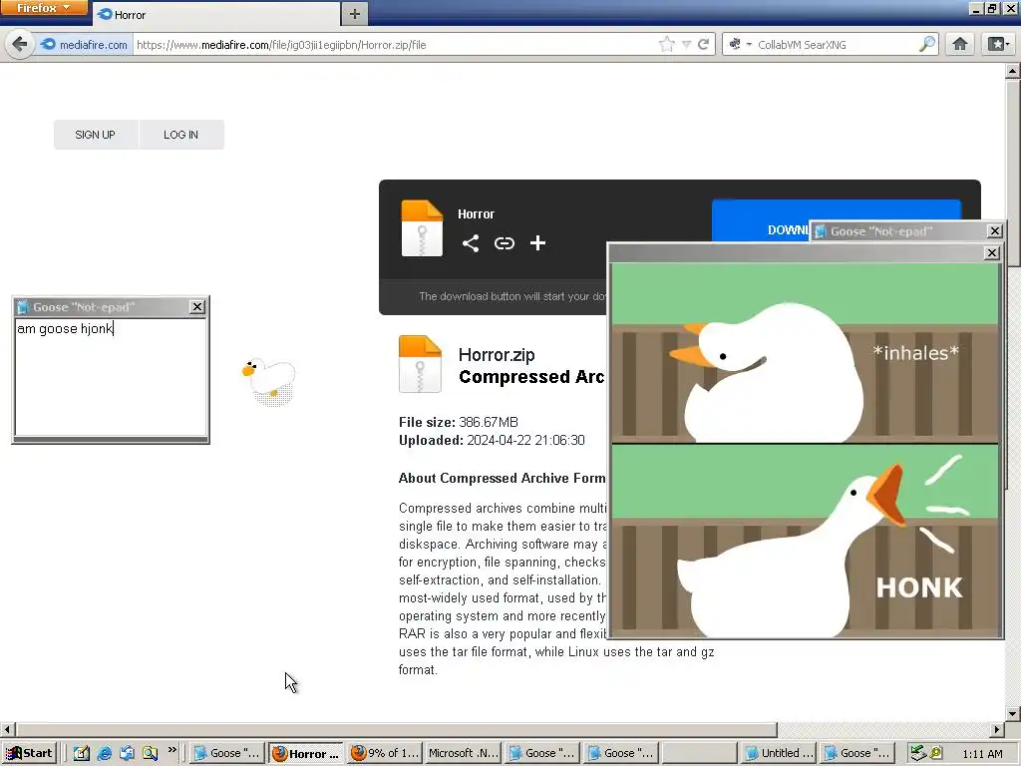
Task: Minimize the Firefox window
Action: point(975,8)
